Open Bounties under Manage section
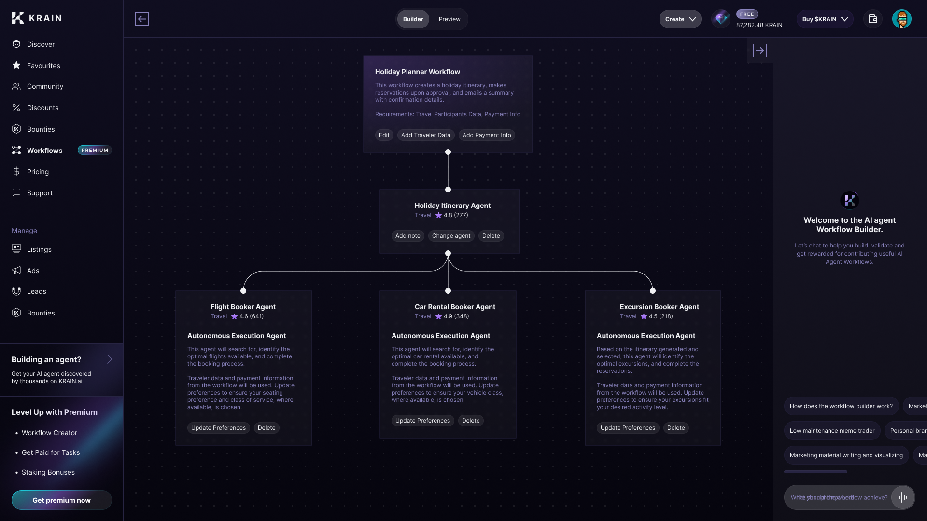This screenshot has width=927, height=521. 41,313
